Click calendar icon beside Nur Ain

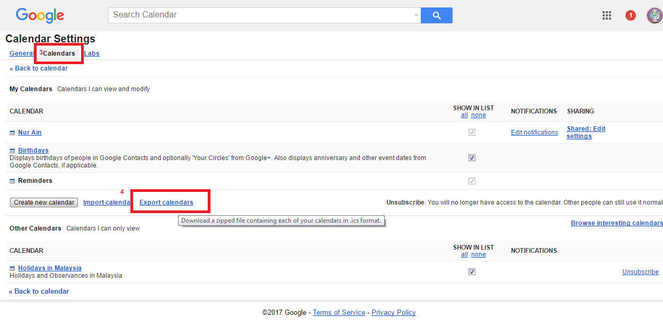coord(12,133)
